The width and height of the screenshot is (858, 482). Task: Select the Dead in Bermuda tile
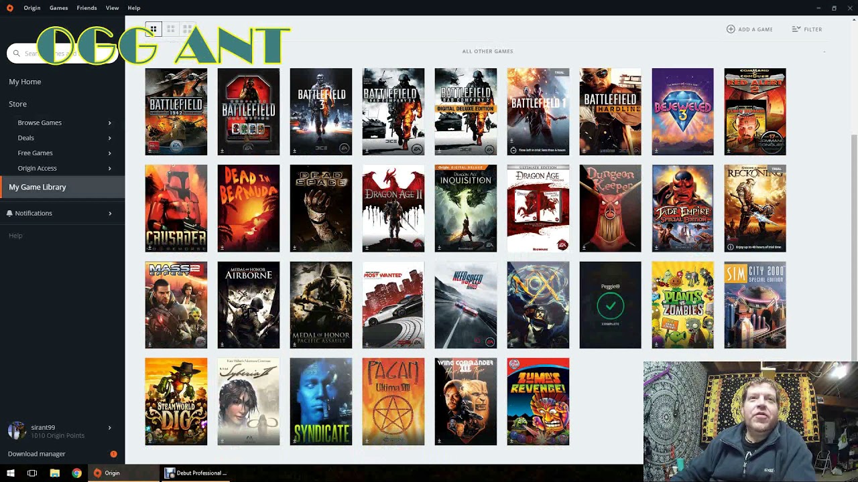coord(249,208)
